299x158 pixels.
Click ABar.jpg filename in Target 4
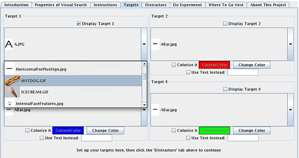[168, 110]
